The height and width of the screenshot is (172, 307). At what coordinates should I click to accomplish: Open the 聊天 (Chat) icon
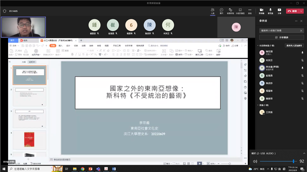[221, 10]
